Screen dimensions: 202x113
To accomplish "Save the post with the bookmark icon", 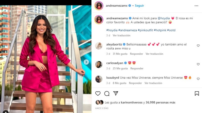I will coord(197,93).
